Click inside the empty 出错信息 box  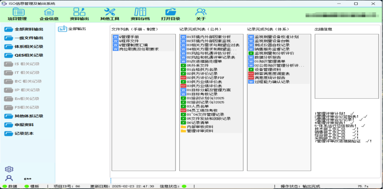(346, 66)
